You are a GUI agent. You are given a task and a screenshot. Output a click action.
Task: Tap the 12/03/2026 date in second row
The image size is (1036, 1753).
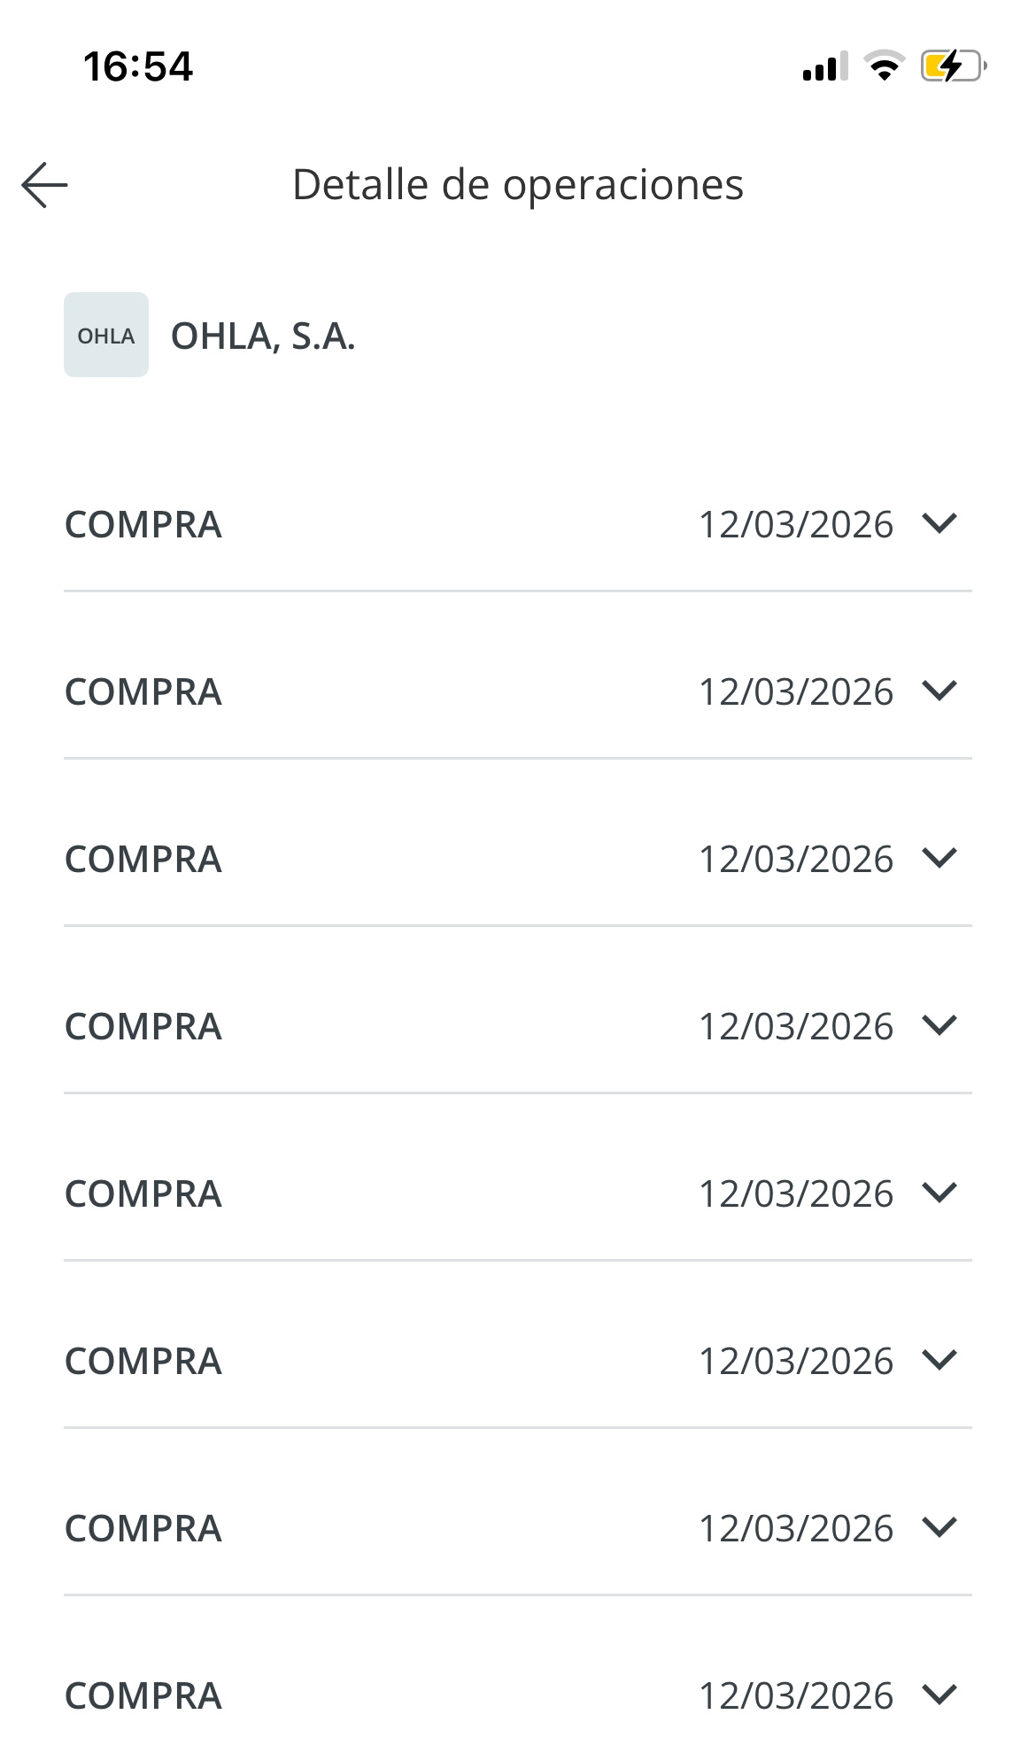pos(796,692)
